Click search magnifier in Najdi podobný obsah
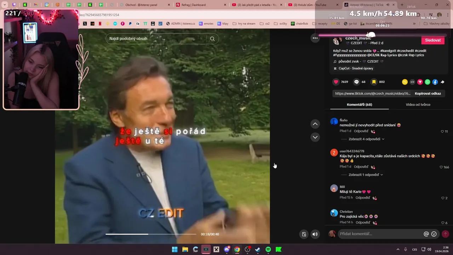The width and height of the screenshot is (453, 255). (x=212, y=39)
